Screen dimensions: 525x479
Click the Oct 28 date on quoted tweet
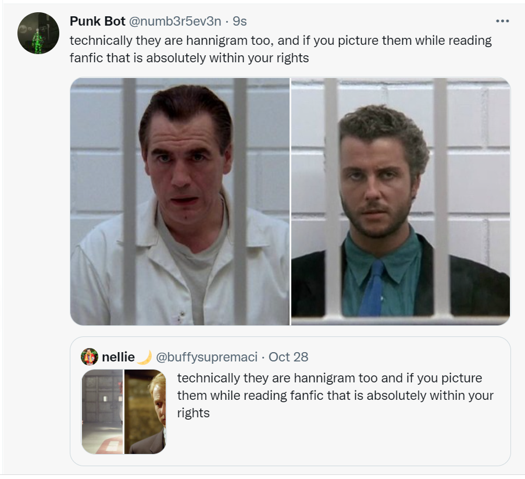pos(288,357)
